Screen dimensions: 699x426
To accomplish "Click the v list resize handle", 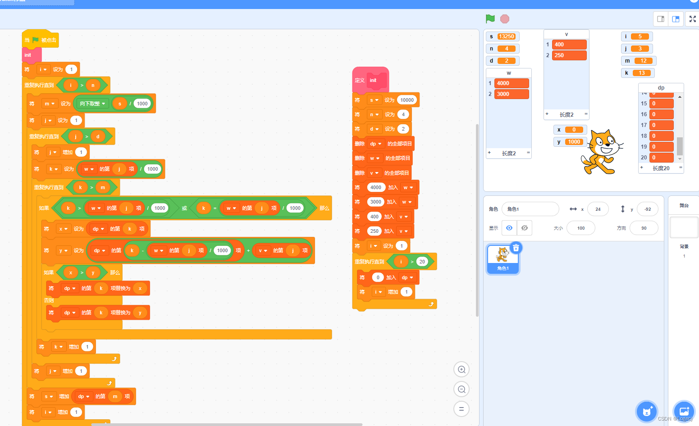I will coord(586,114).
